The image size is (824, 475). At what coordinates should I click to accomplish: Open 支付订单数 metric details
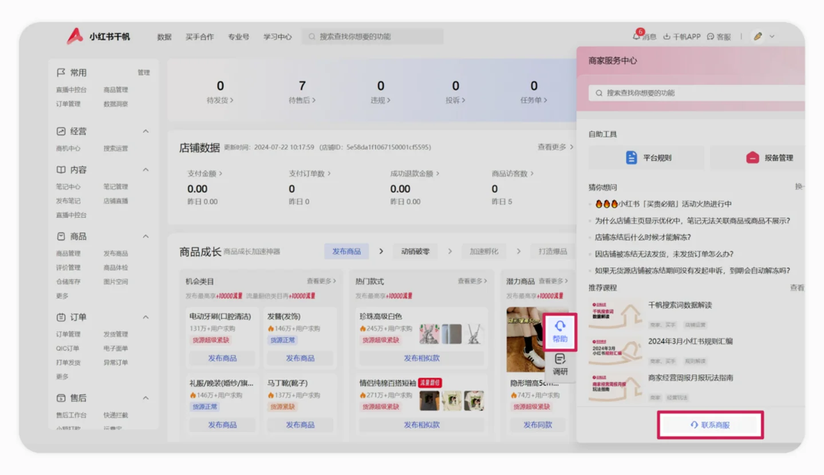pos(310,173)
